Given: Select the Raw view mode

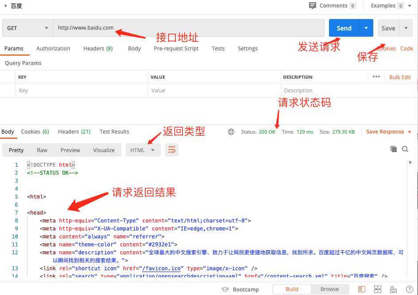Looking at the screenshot, I should point(42,150).
